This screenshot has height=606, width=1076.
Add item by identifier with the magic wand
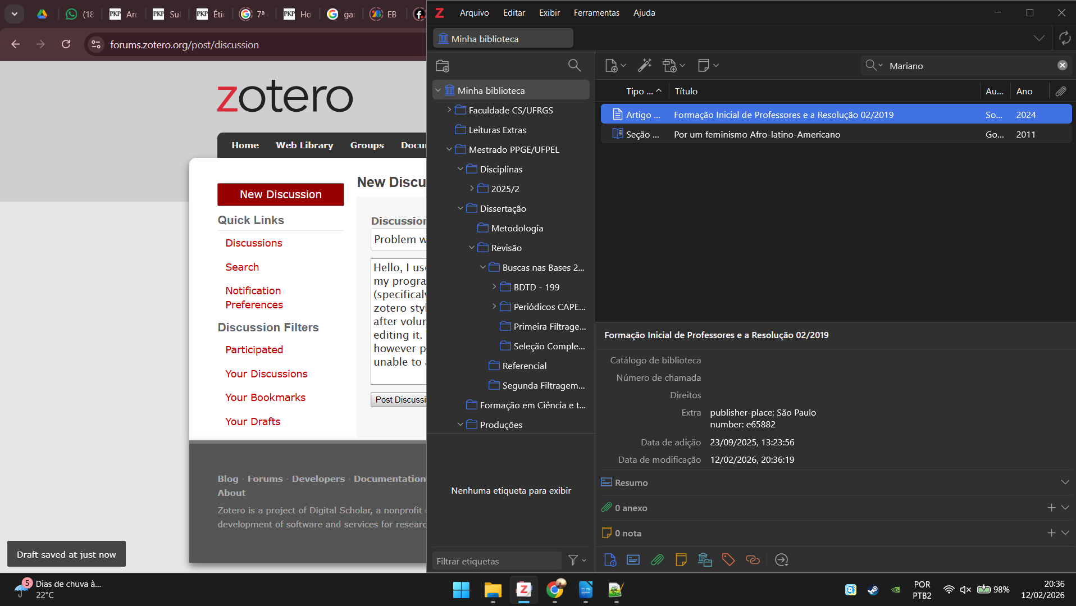(x=644, y=66)
